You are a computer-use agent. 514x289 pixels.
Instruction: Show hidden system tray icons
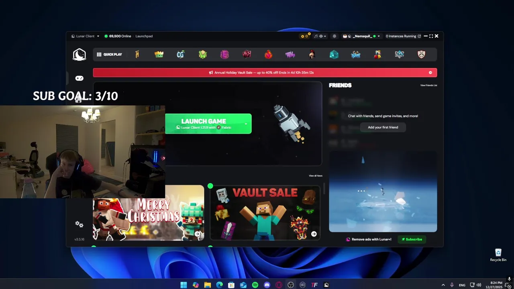(x=443, y=285)
